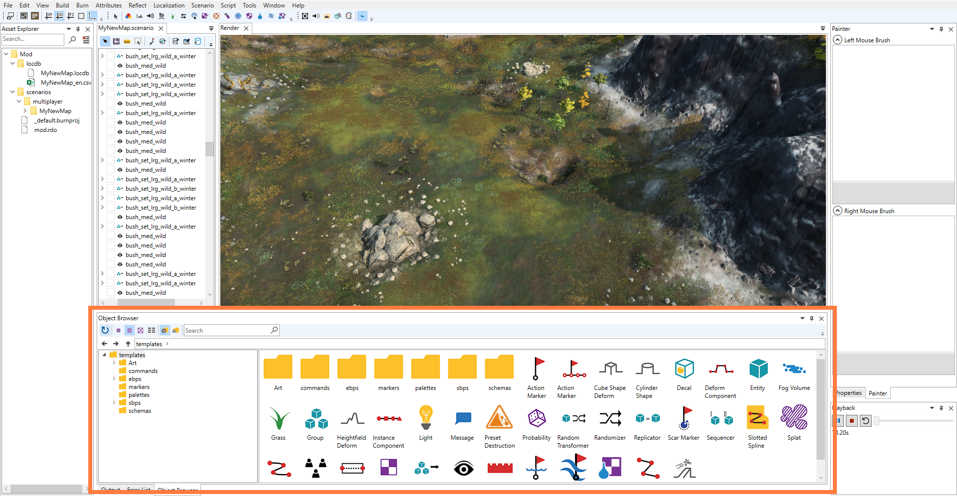Screen dimensions: 957x496
Task: Go back in Object Browser history
Action: coord(104,344)
